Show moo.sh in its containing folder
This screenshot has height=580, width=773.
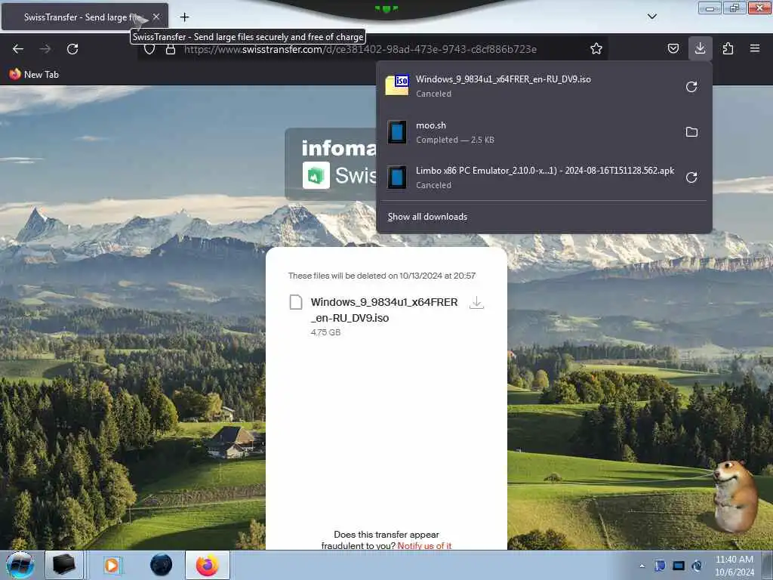(691, 132)
